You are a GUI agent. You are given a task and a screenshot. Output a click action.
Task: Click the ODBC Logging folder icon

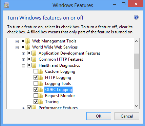click(40, 90)
